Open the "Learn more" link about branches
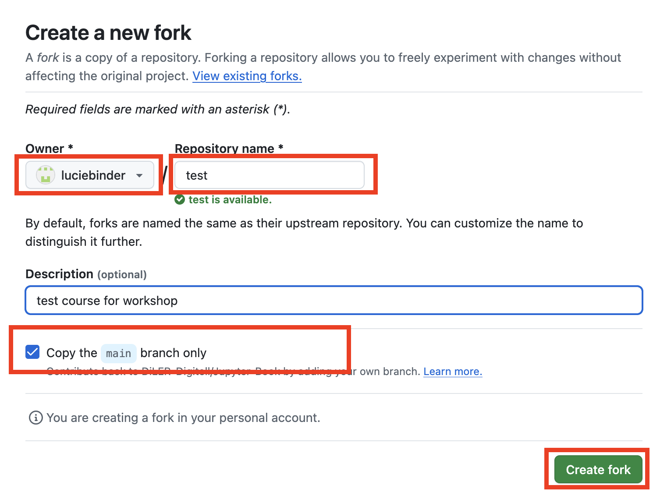Screen dimensions: 653x496 (x=452, y=371)
